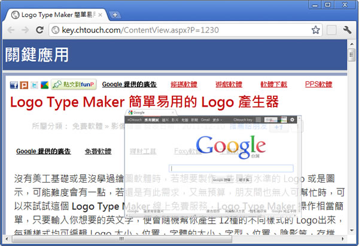Open settings gear in Google preview bar
Screen dimensions: 359x246
point(292,120)
